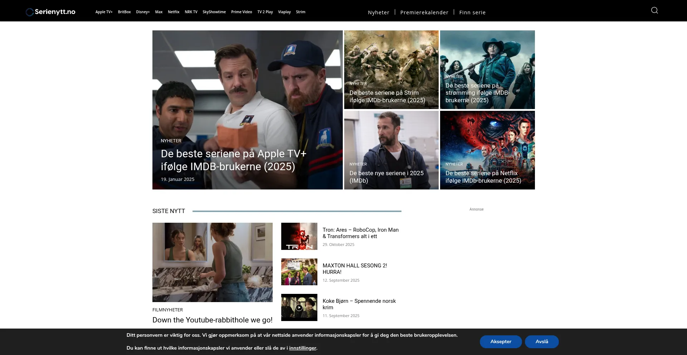The height and width of the screenshot is (355, 687).
Task: Open 'Down the Youtube-rabbithole we go!'
Action: (x=212, y=320)
